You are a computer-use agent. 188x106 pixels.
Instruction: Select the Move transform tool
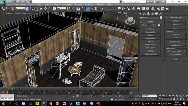[x=46, y=9]
